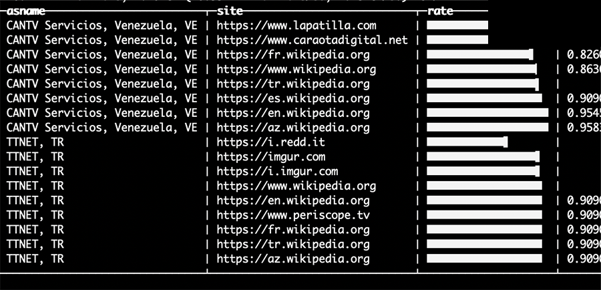This screenshot has width=601, height=290.
Task: Click the asname column header
Action: tap(25, 11)
